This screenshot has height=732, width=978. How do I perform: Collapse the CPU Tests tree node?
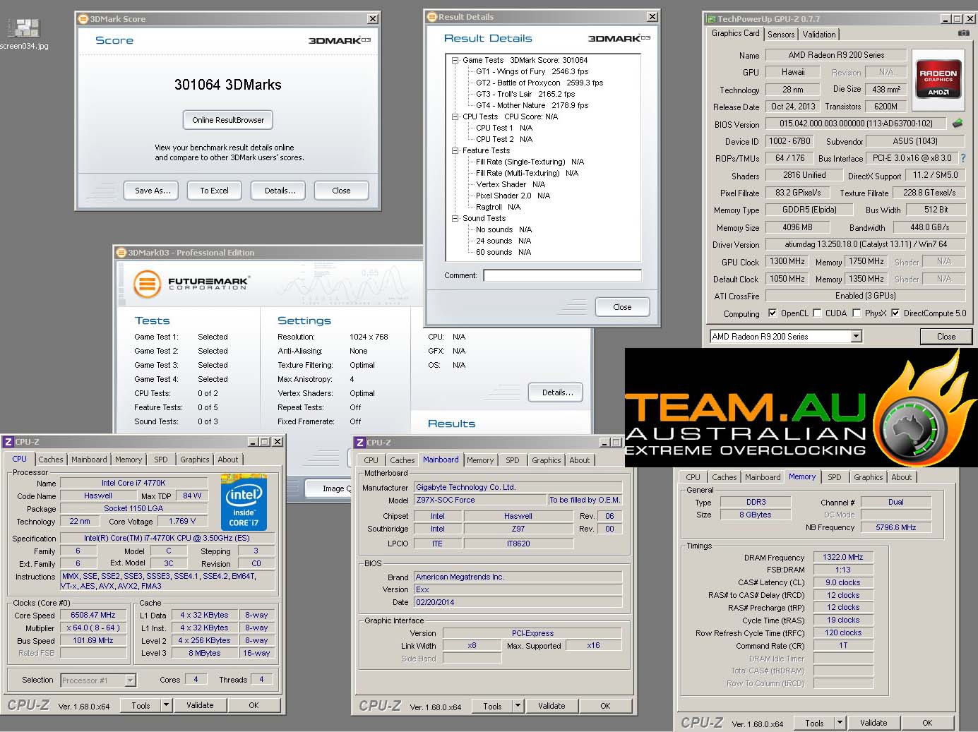coord(455,116)
